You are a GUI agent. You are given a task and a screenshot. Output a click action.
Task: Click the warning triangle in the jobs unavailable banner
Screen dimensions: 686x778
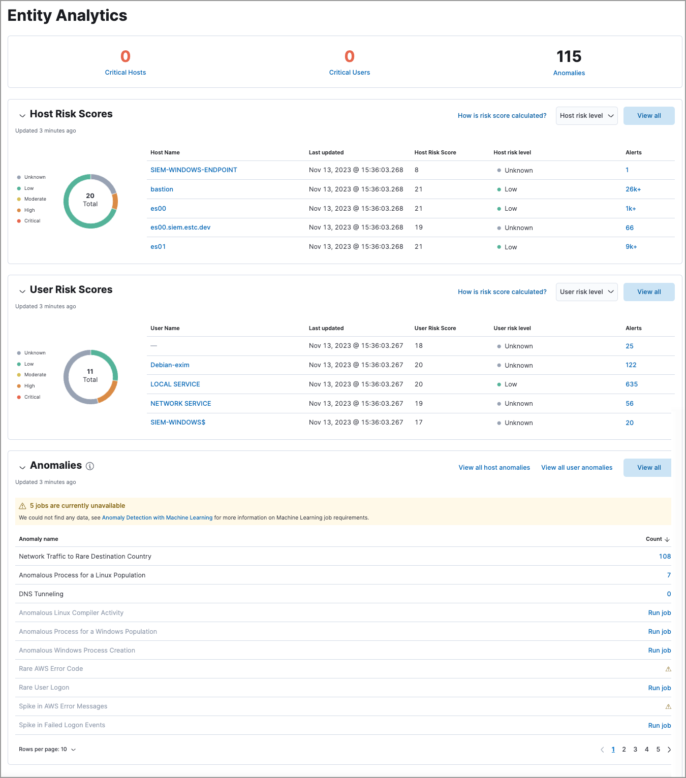(22, 505)
